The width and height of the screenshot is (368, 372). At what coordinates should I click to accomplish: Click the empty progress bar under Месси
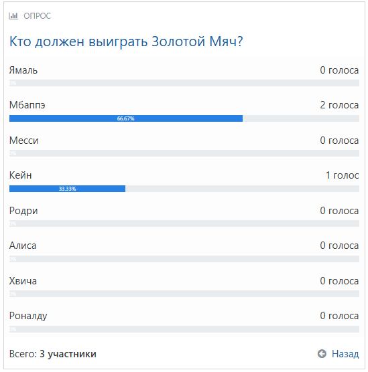pyautogui.click(x=184, y=153)
